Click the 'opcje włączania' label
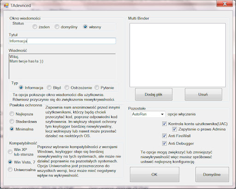Screen dimensions: 236x189 [x=182, y=114]
